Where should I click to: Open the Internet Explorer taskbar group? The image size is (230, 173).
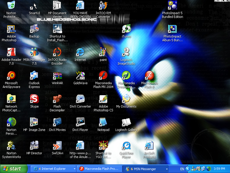[53, 169]
